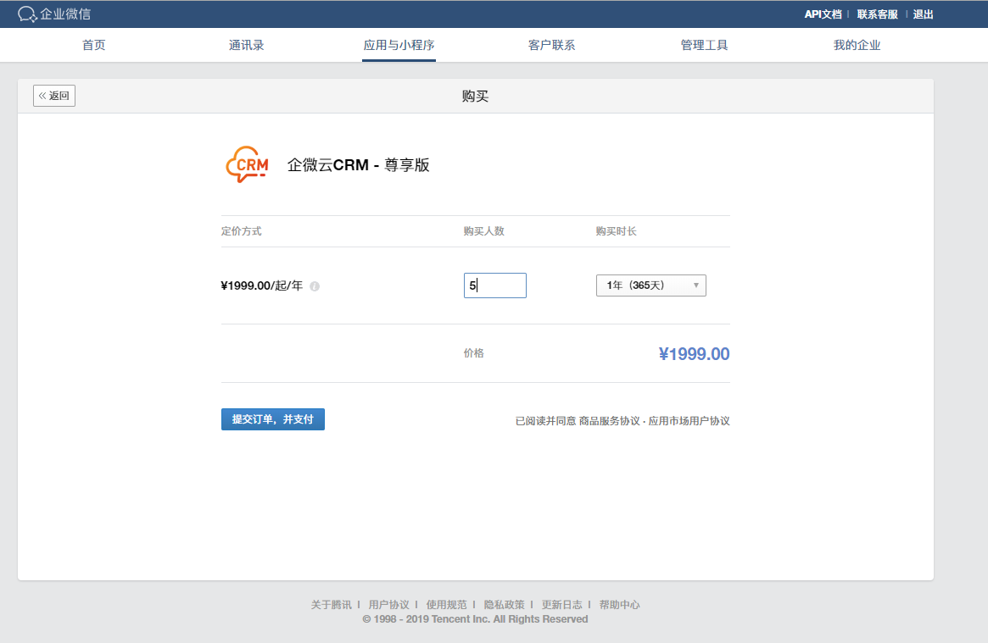The image size is (988, 643).
Task: Click the ¥1999.00/起/年 pricing text
Action: (x=261, y=285)
